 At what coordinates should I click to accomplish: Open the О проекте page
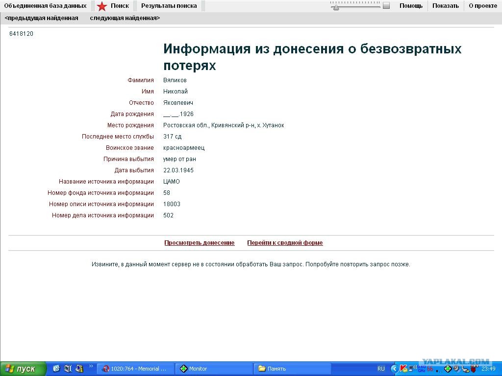[x=483, y=6]
